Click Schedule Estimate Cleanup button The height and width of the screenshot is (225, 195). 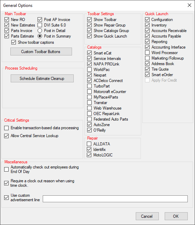pos(42,78)
